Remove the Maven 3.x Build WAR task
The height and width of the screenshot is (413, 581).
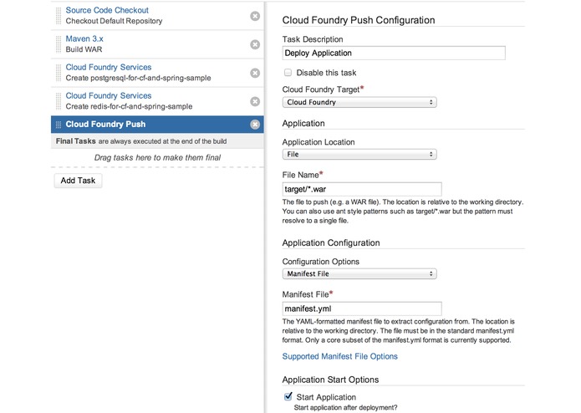[x=255, y=44]
